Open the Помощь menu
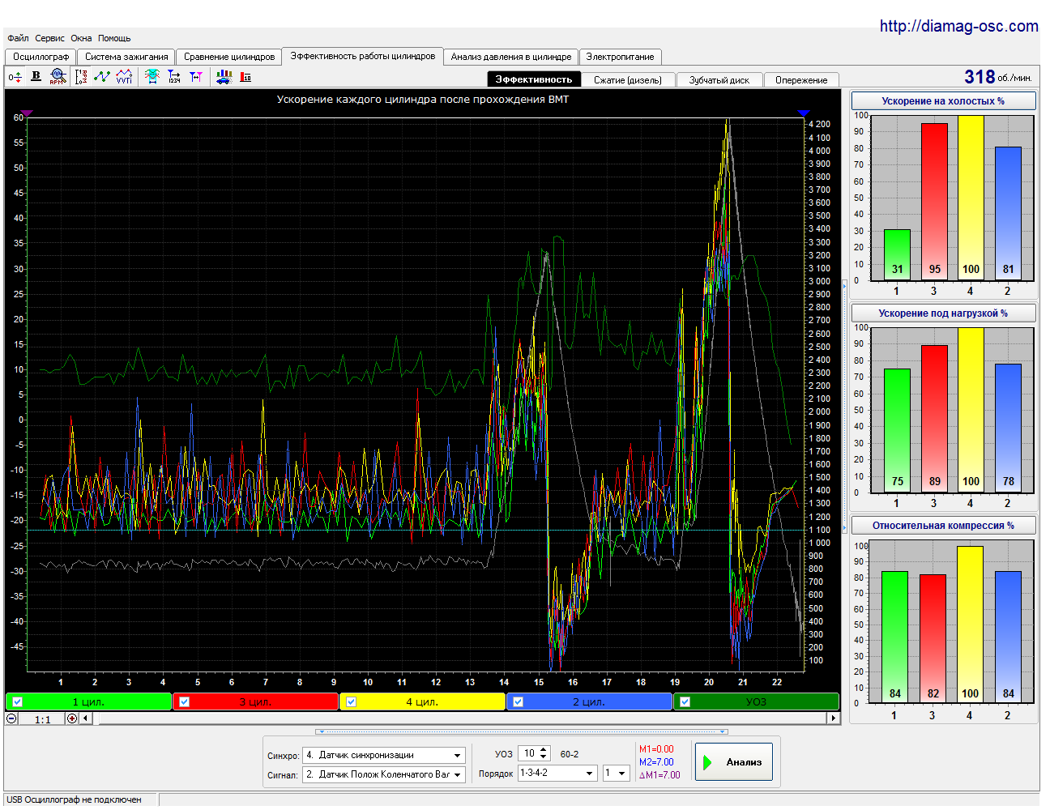The image size is (1050, 810). [114, 38]
